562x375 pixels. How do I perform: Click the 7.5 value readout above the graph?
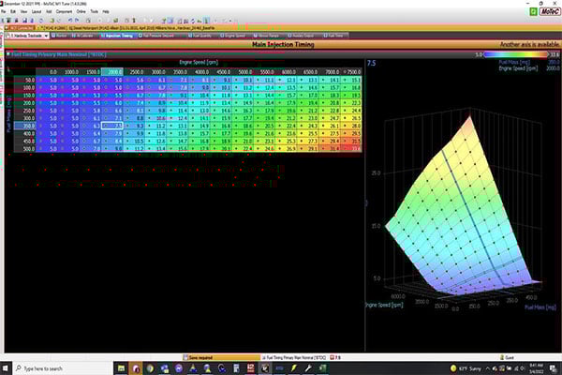click(371, 63)
